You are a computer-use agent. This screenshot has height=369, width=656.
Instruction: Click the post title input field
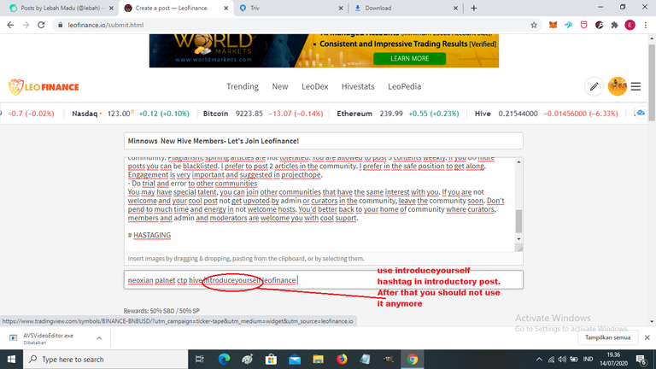(324, 141)
